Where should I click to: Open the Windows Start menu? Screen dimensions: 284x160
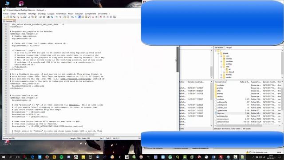pos(4,157)
